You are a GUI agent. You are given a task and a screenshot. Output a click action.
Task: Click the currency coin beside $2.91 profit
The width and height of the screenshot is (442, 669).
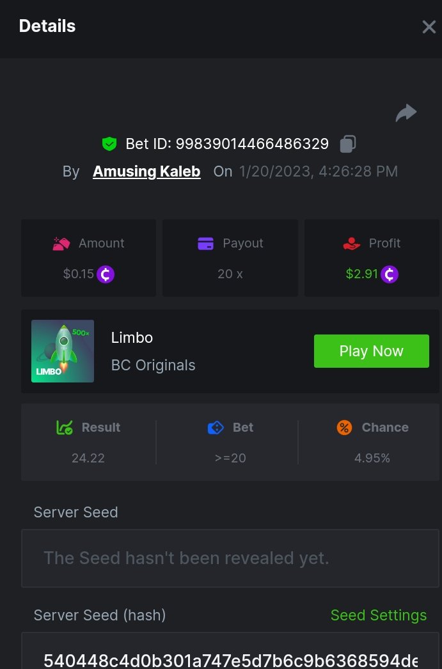click(x=390, y=274)
